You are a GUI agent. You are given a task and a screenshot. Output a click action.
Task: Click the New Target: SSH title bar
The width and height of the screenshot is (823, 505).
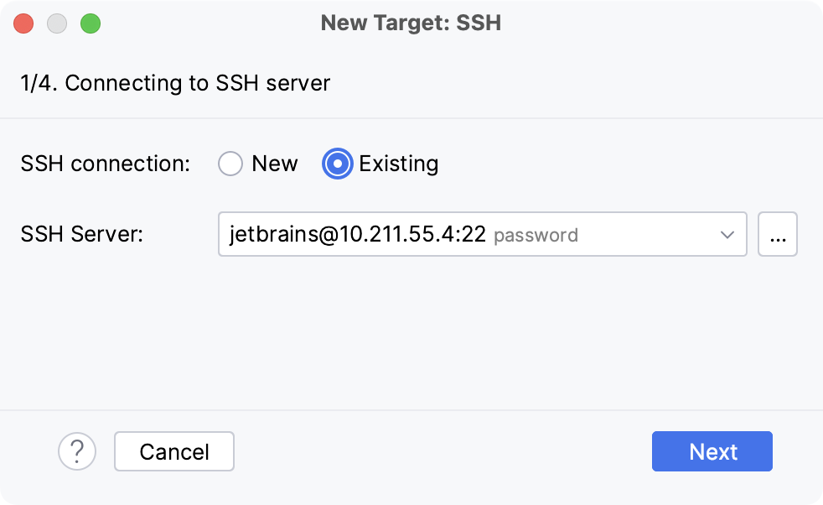pos(411,23)
